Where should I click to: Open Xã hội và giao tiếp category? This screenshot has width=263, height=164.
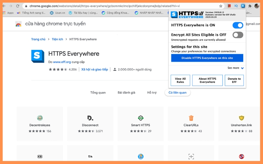(95, 70)
